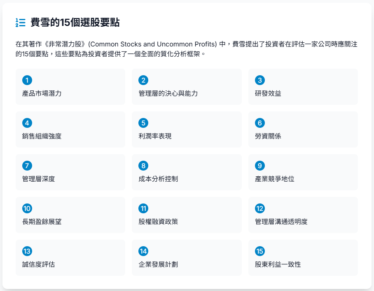The image size is (374, 291).
Task: Click the number 13 badge icon
Action: point(27,251)
